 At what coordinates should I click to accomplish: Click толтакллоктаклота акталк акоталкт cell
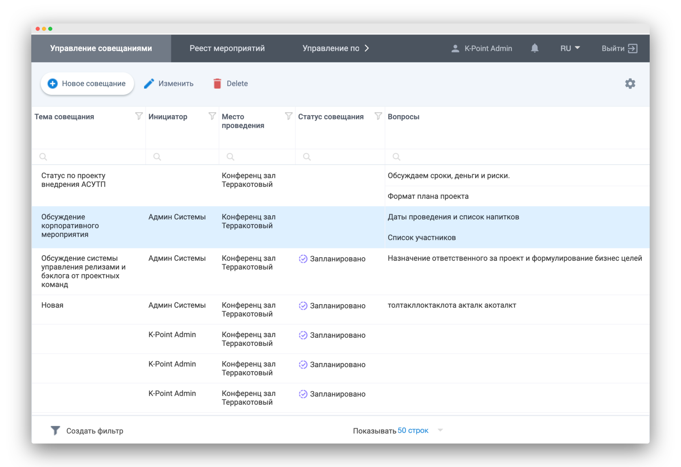coord(452,305)
